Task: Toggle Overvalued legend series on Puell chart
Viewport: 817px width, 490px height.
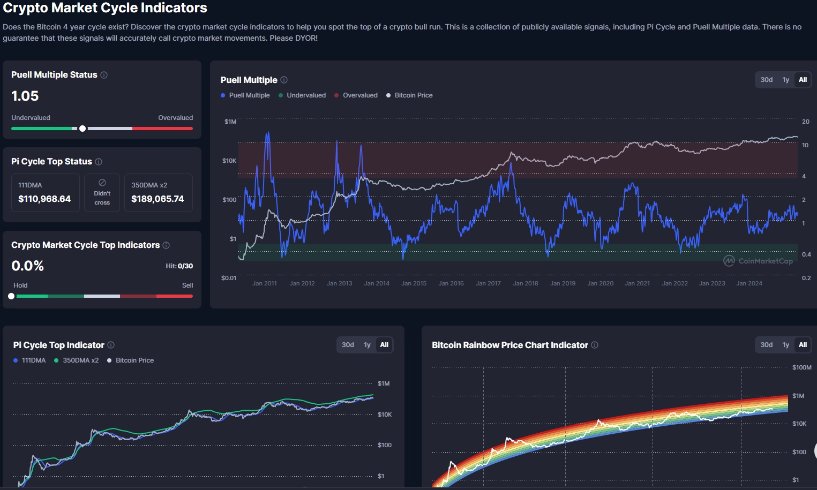Action: click(x=356, y=95)
